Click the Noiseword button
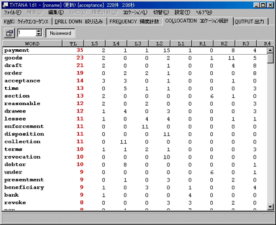The height and width of the screenshot is (225, 276). point(61,33)
